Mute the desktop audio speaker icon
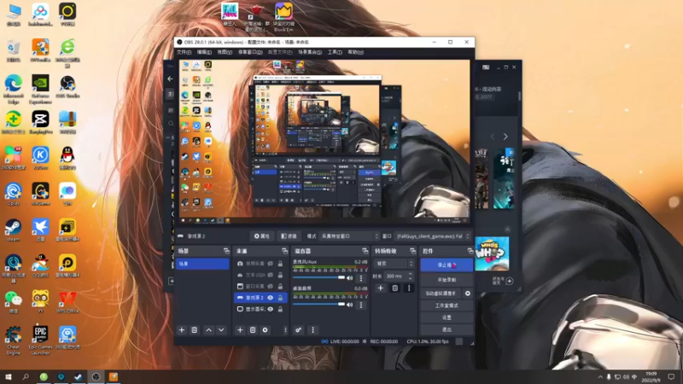This screenshot has width=683, height=384. (x=349, y=305)
